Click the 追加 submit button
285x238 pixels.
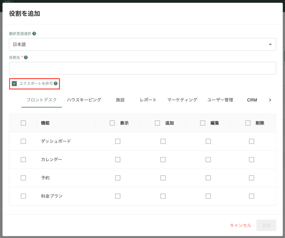click(266, 225)
